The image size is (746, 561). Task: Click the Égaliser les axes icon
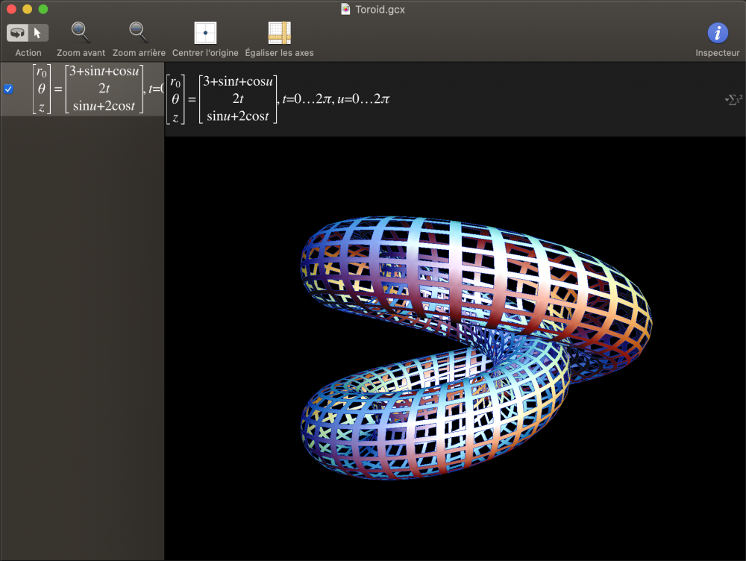(279, 33)
